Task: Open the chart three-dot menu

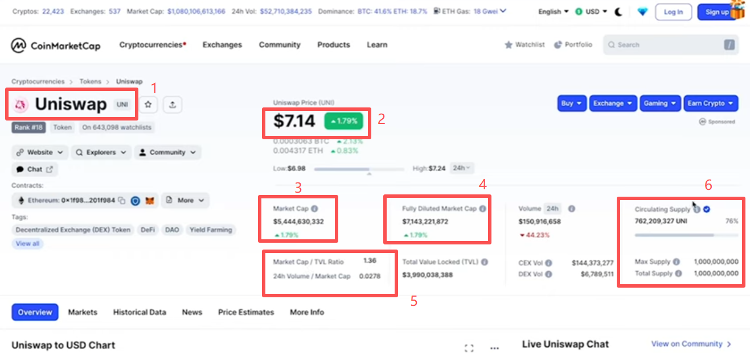Action: click(494, 348)
